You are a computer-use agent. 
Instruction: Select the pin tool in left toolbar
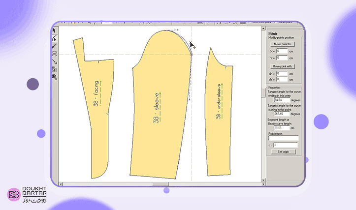pos(54,61)
